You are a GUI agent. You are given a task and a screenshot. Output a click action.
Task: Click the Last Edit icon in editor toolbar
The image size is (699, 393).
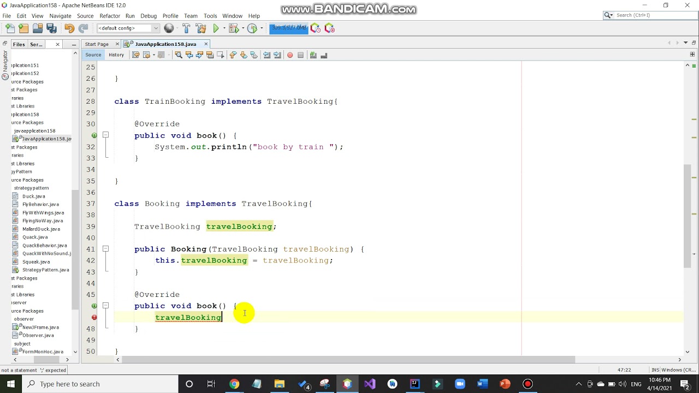pos(136,55)
